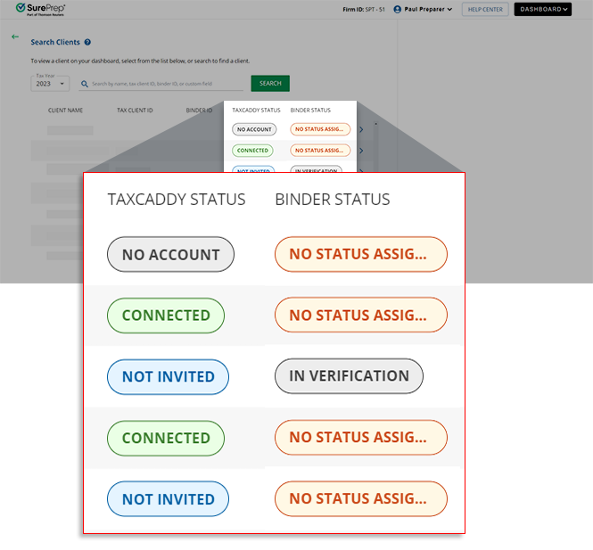Sort by the BINDER ID column header
This screenshot has height=550, width=593.
tap(199, 111)
